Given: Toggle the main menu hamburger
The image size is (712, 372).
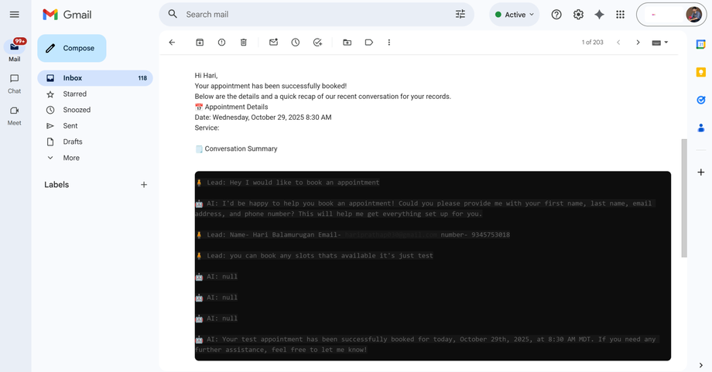Looking at the screenshot, I should click(15, 15).
